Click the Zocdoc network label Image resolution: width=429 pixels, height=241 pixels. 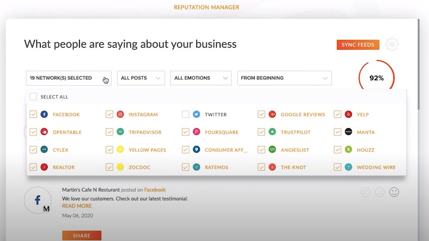pyautogui.click(x=140, y=167)
